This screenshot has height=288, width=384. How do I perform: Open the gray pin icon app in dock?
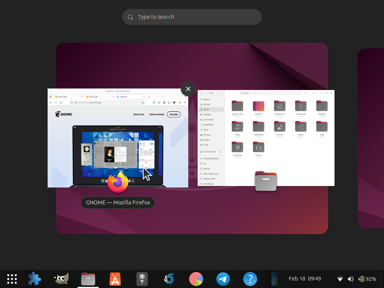point(142,279)
